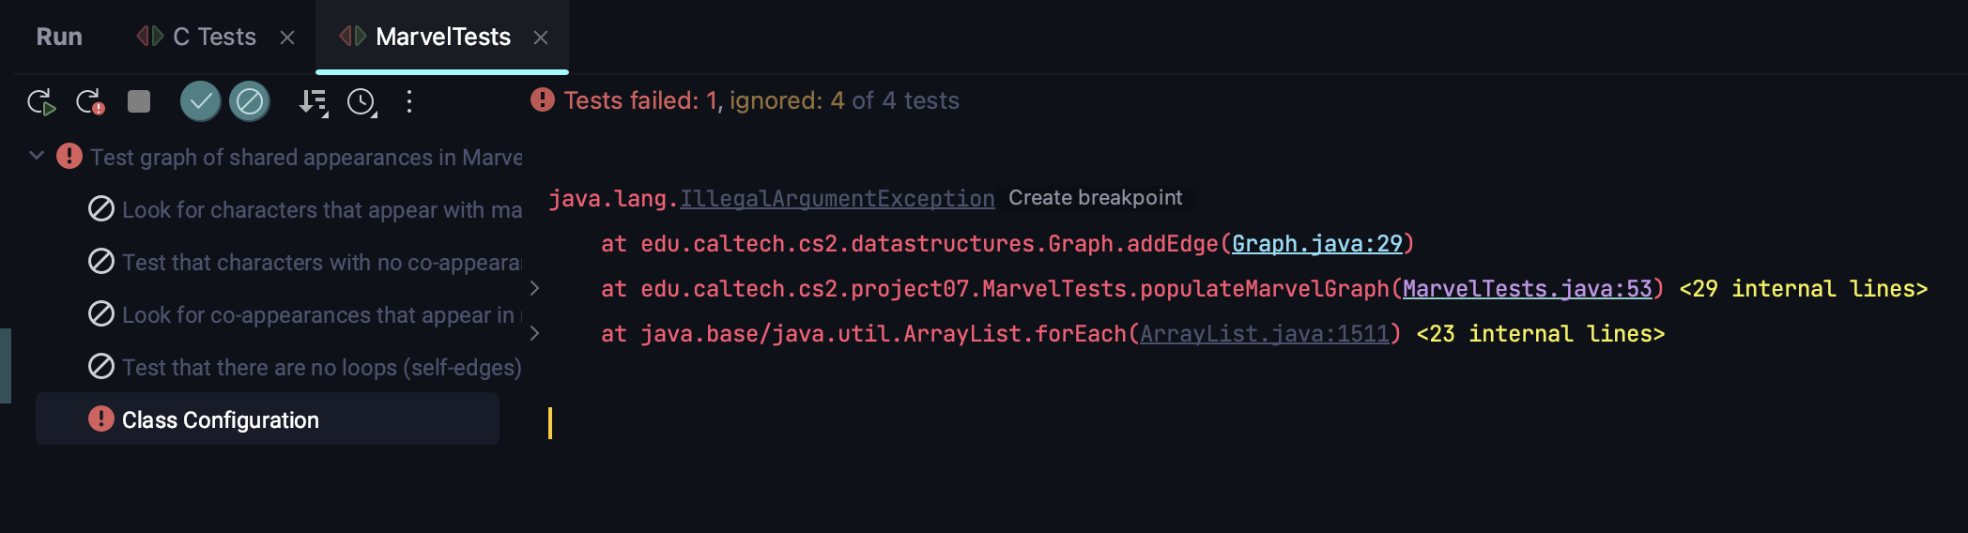Open the Graph.java:29 stack trace link
This screenshot has height=533, width=1968.
1316,244
